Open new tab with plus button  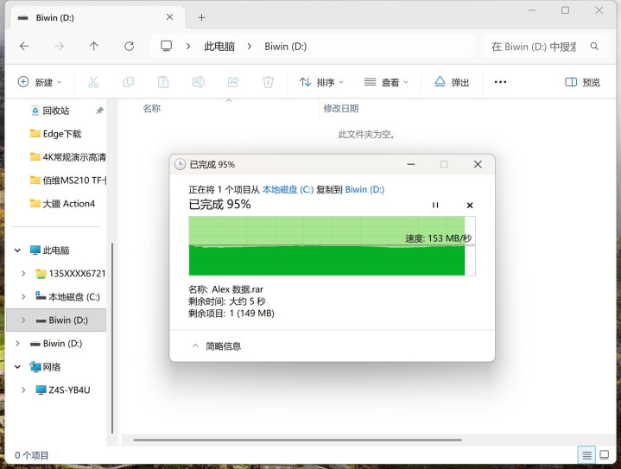coord(201,17)
